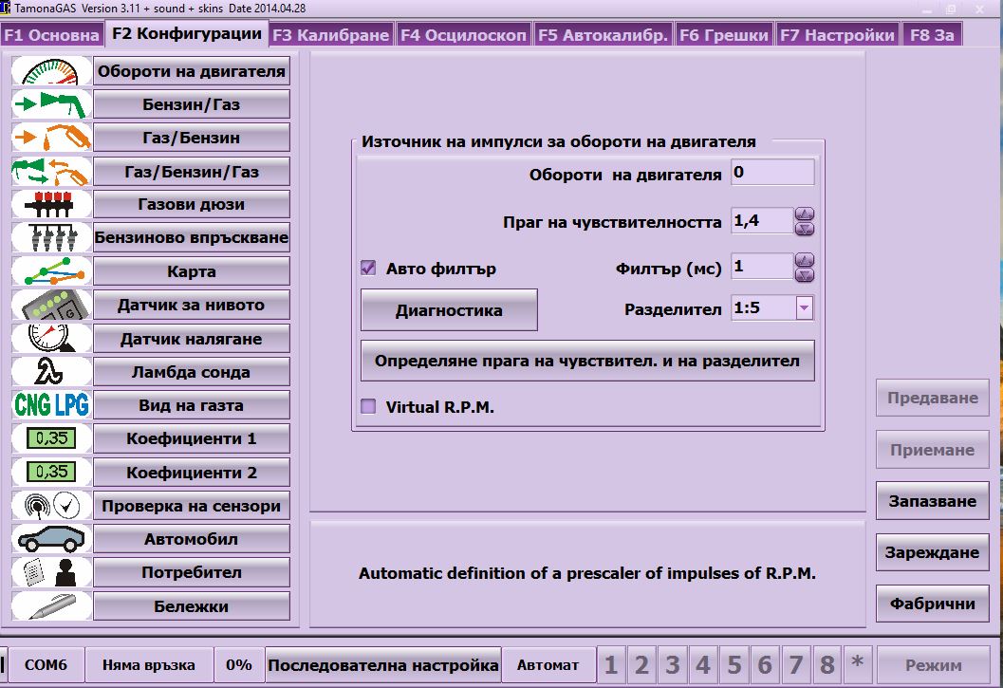Click the green petrol-to-gas pump icon
Screen dimensions: 1003x688
coord(51,104)
